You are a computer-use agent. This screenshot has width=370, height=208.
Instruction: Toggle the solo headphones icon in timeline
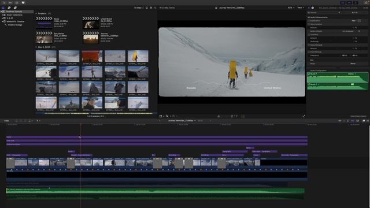tap(348, 121)
